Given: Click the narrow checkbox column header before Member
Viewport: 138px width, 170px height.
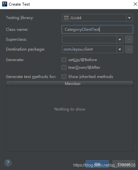Looking at the screenshot, I should tap(9, 84).
